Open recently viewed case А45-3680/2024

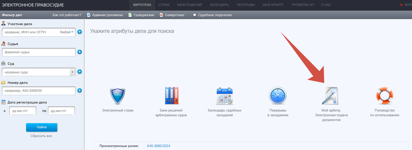[159, 146]
